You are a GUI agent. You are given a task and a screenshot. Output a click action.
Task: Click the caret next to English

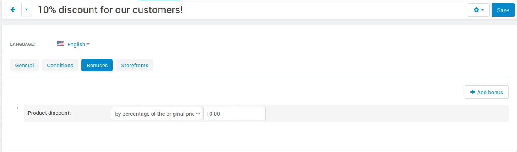point(88,44)
